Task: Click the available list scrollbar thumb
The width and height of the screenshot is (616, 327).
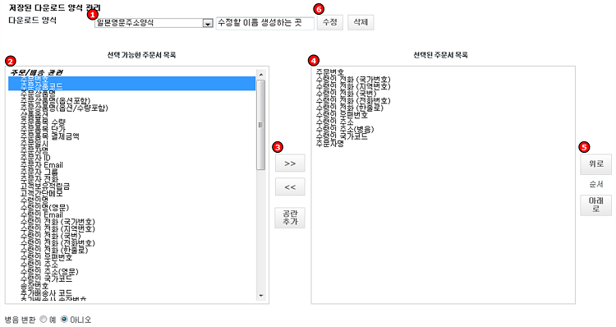Action: click(261, 125)
